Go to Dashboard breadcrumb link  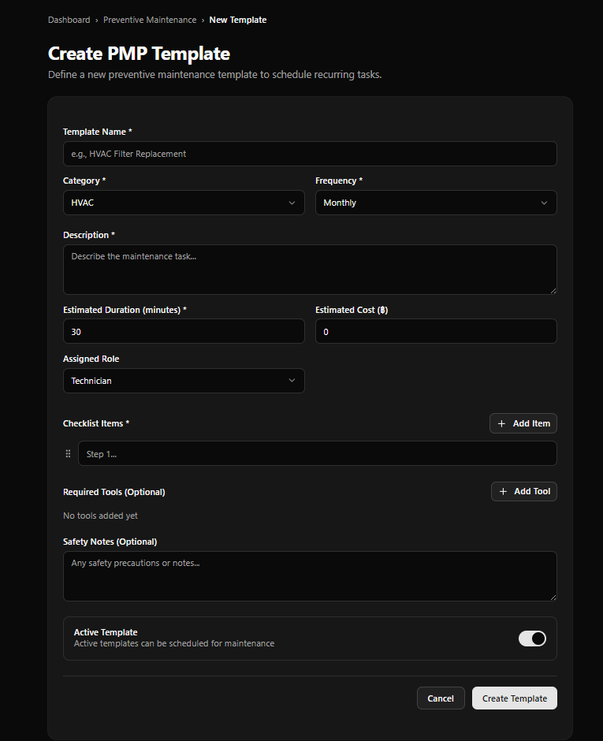pos(69,20)
